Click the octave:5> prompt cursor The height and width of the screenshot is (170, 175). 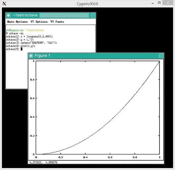[21, 49]
